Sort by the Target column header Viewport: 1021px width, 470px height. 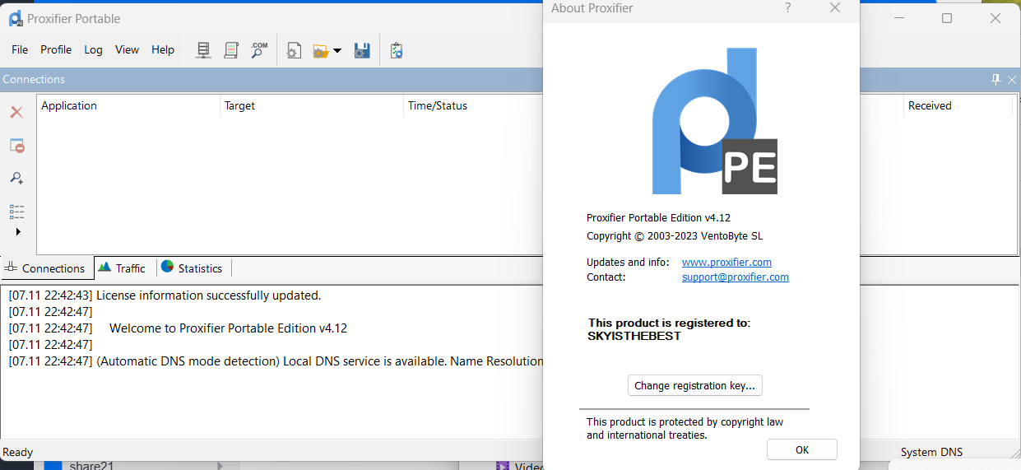(x=312, y=105)
